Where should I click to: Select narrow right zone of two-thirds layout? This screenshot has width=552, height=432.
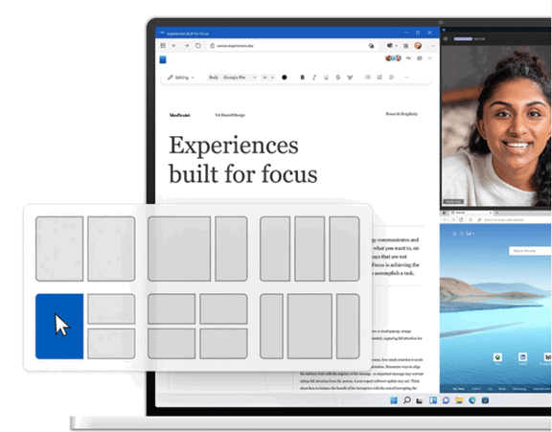tap(231, 249)
